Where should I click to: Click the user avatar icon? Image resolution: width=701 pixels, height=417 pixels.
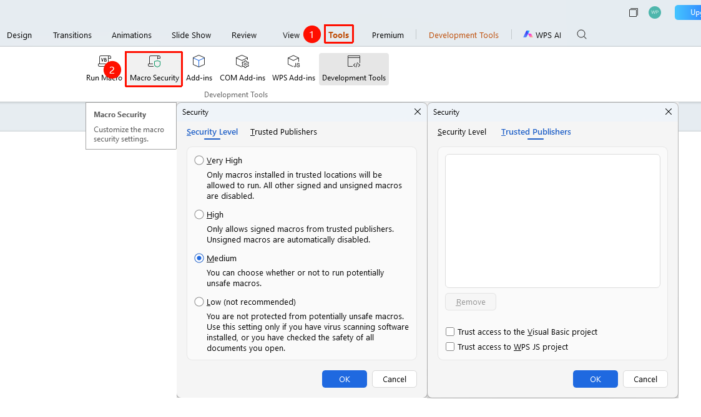coord(655,12)
